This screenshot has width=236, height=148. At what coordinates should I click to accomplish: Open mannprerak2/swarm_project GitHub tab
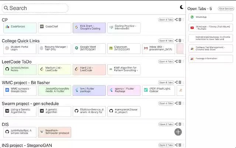click(124, 111)
